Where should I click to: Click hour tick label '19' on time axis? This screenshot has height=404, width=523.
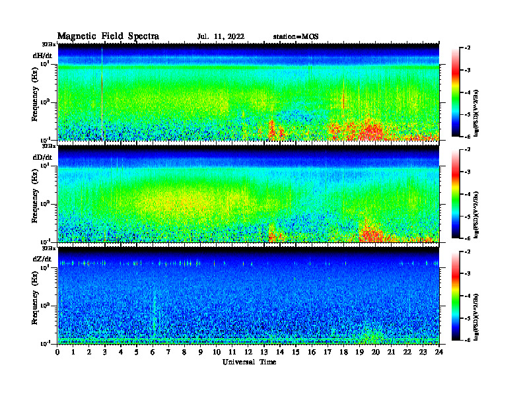[359, 352]
